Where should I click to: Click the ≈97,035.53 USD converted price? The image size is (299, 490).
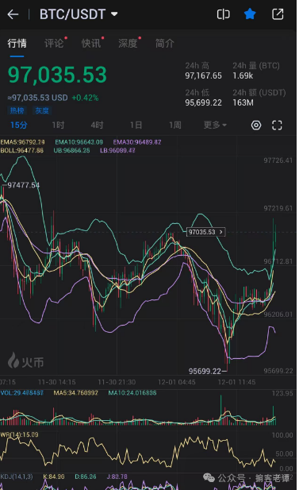37,98
